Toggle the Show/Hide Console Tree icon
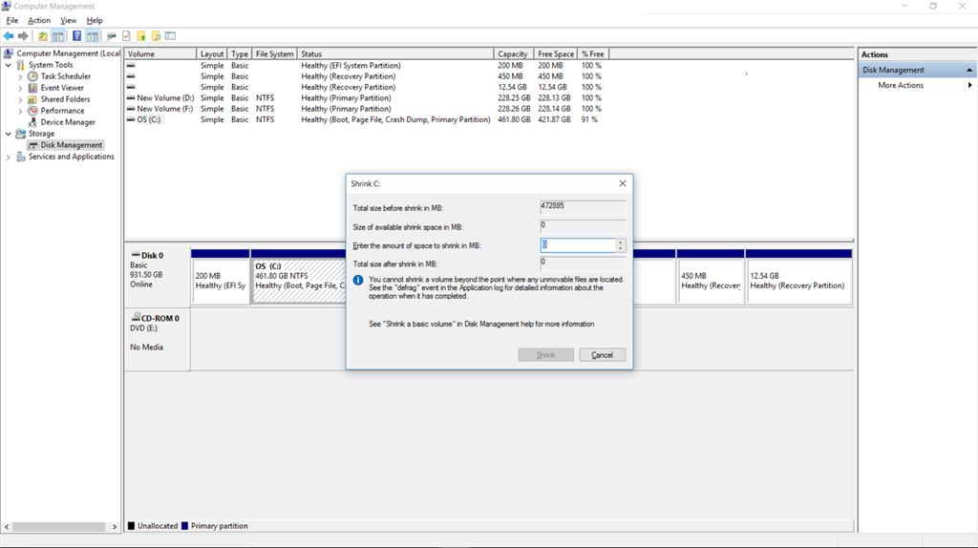Viewport: 978px width, 548px height. click(x=58, y=36)
